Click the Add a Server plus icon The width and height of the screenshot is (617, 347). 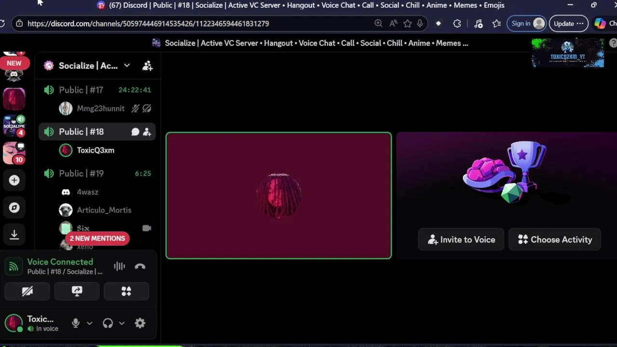[x=14, y=180]
